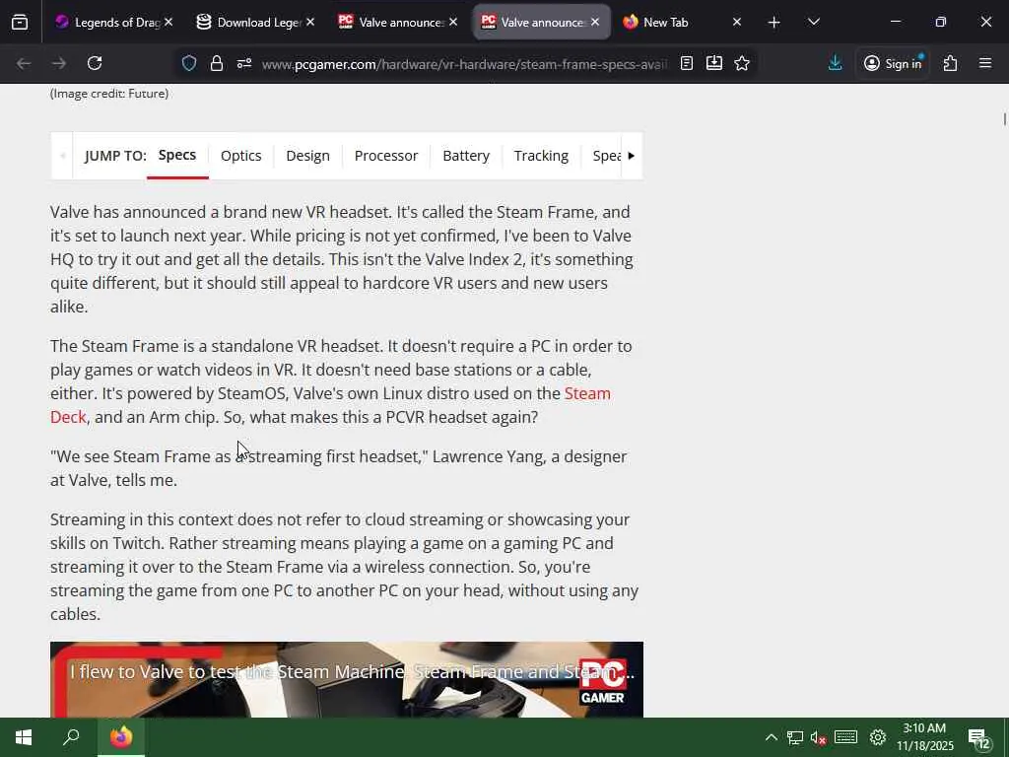Go forward to next page
Image resolution: width=1009 pixels, height=757 pixels.
point(58,63)
